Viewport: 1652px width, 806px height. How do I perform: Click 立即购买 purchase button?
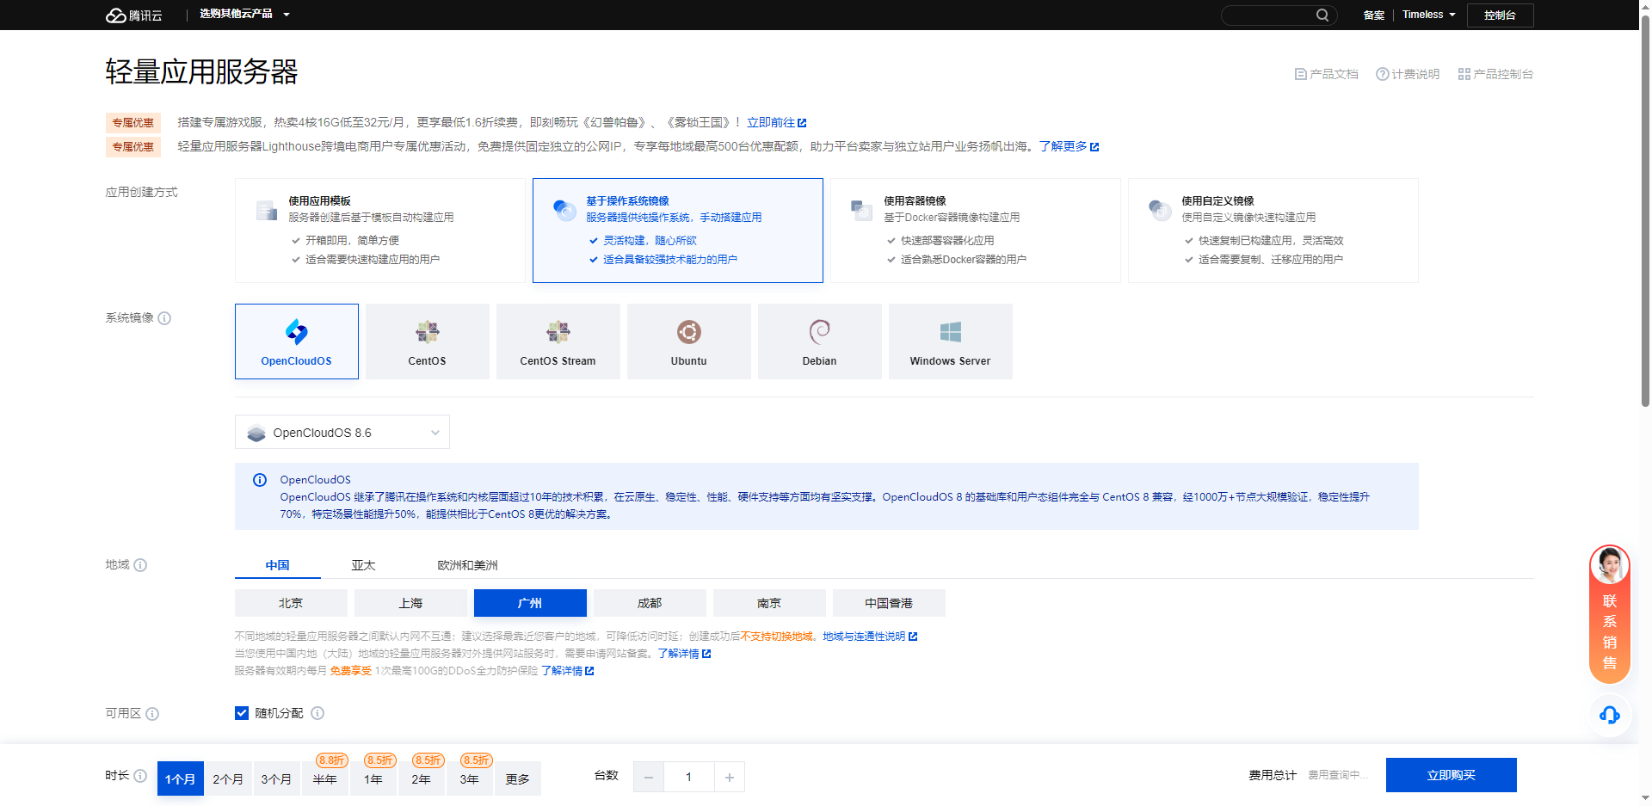coord(1451,775)
